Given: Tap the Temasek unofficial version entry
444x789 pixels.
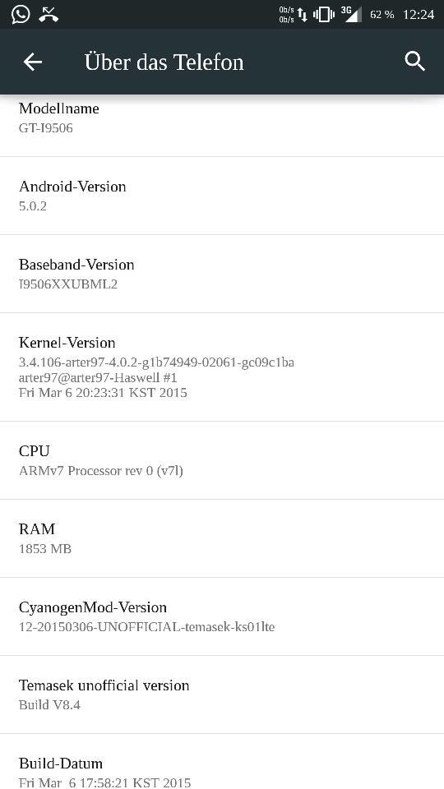Looking at the screenshot, I should pos(222,694).
